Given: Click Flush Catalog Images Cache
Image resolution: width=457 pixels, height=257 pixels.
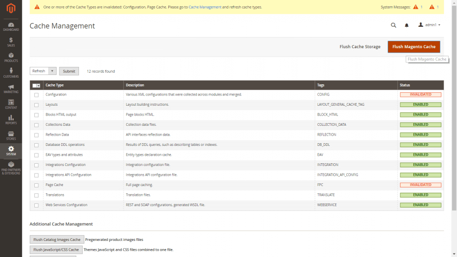Looking at the screenshot, I should pyautogui.click(x=57, y=240).
